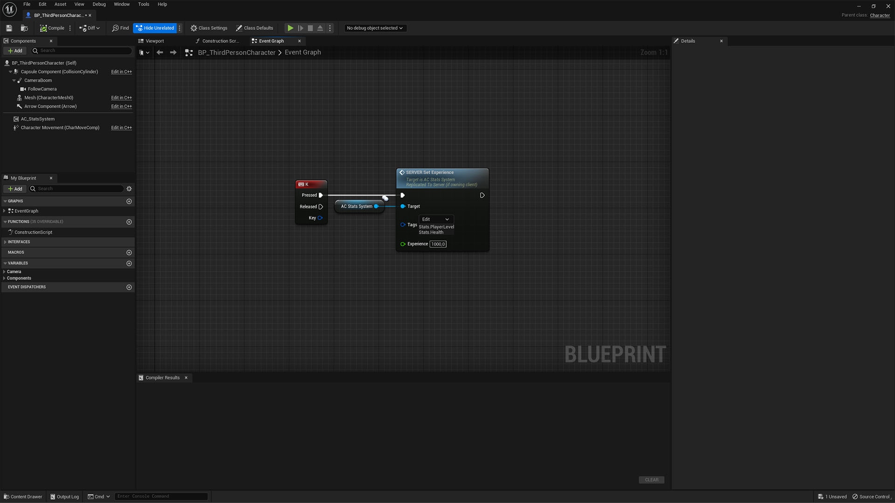Expand the Camera variables category

click(4, 272)
